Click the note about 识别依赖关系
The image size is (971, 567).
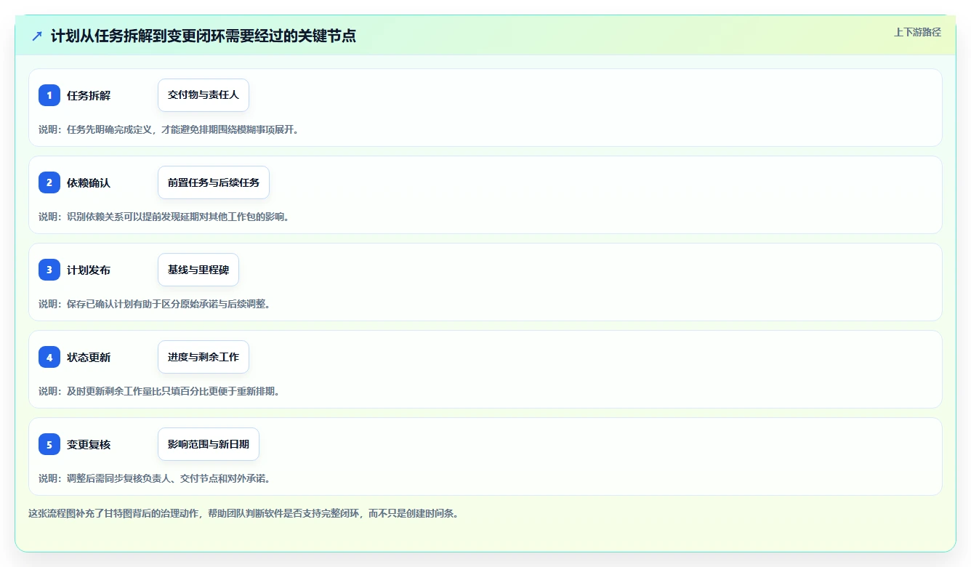point(164,217)
